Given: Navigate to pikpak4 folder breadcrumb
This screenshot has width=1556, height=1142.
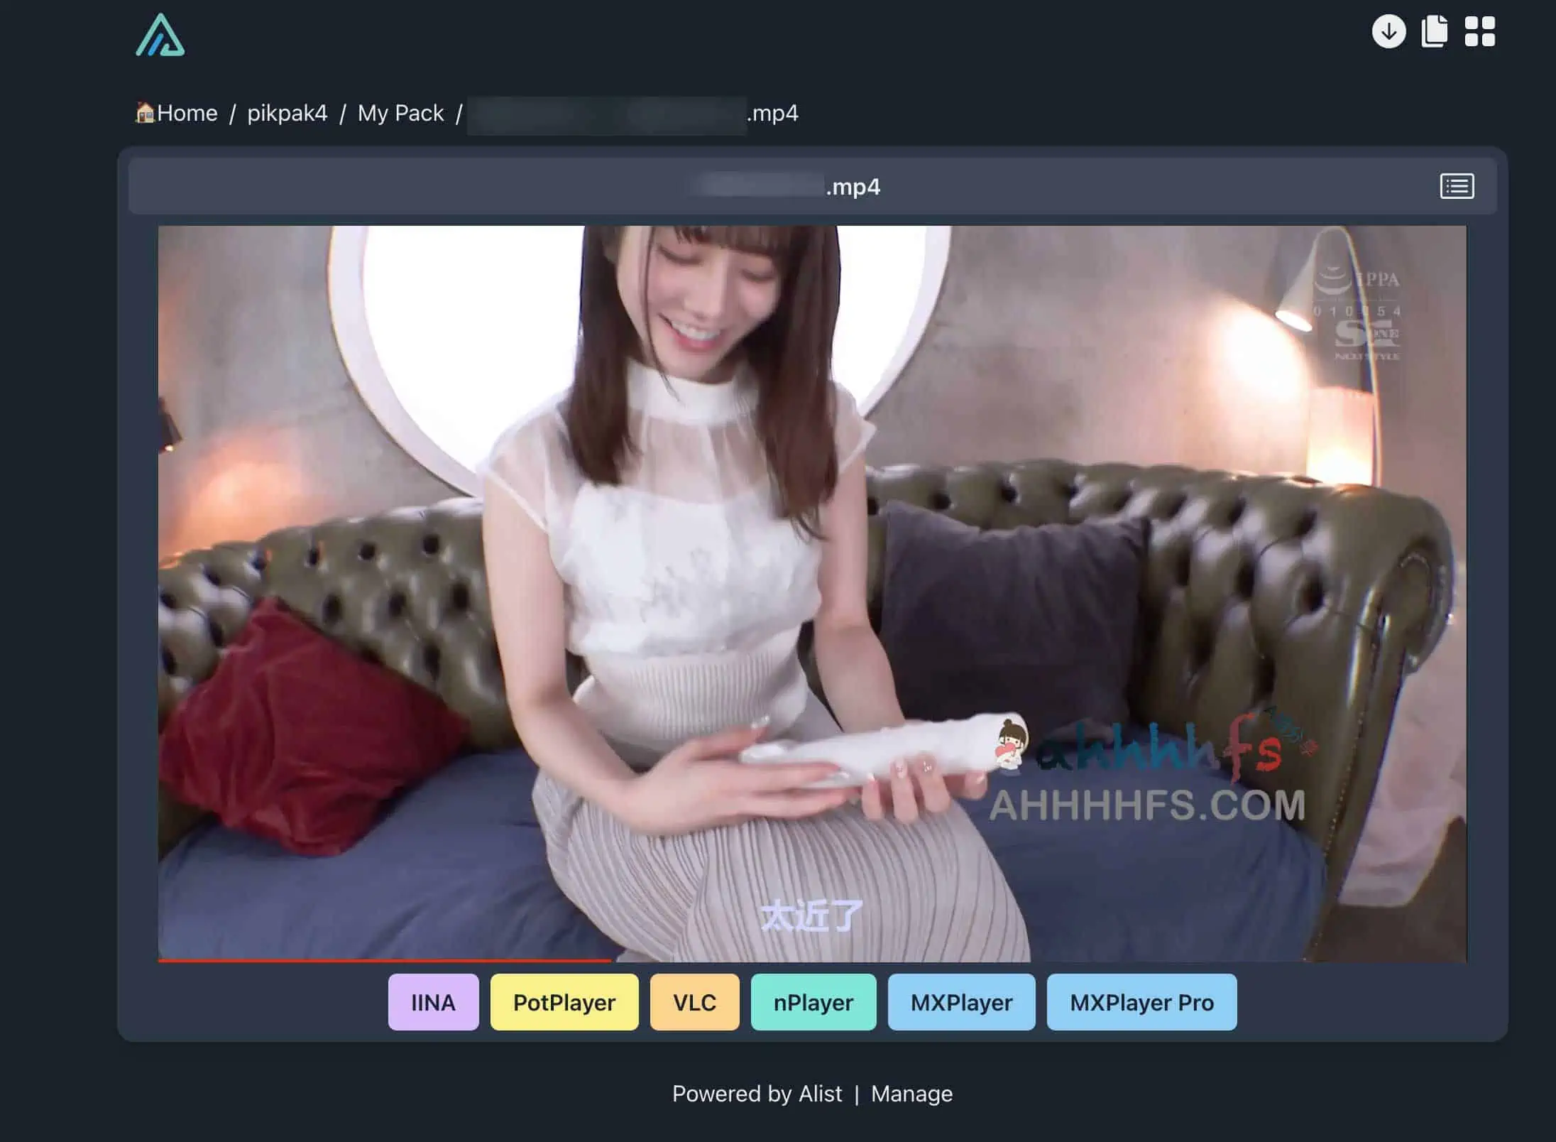Looking at the screenshot, I should pos(287,114).
